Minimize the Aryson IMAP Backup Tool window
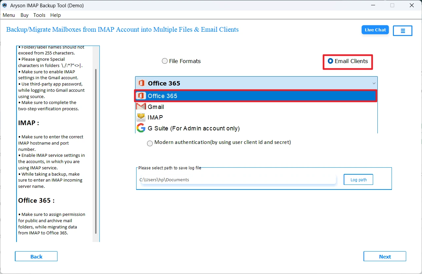The width and height of the screenshot is (422, 274). pos(372,5)
